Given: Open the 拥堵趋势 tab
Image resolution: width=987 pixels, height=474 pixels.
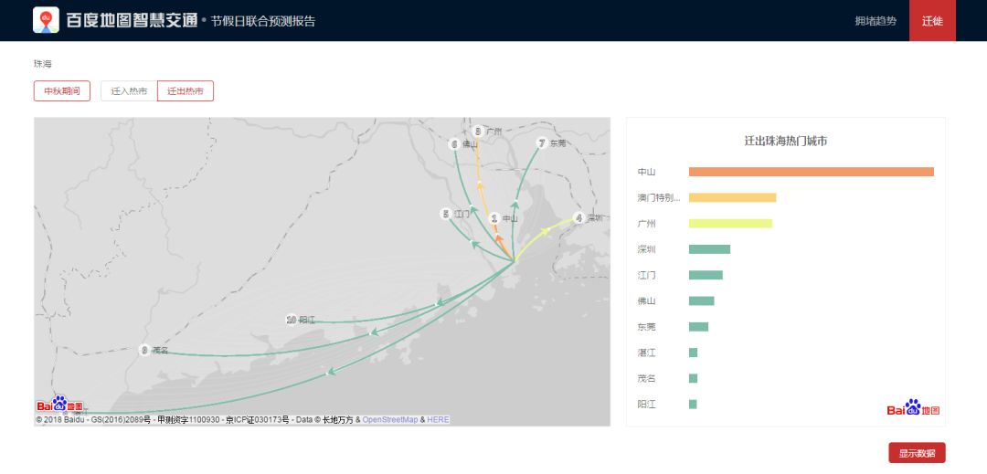Looking at the screenshot, I should pyautogui.click(x=876, y=21).
